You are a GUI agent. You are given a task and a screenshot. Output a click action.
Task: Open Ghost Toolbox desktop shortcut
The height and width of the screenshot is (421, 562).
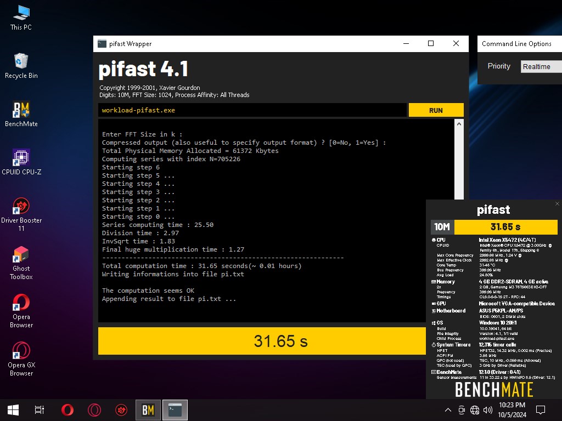tap(21, 263)
